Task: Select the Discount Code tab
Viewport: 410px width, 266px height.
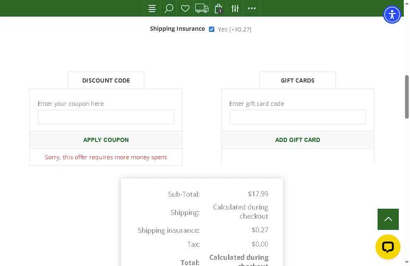Action: [x=106, y=81]
